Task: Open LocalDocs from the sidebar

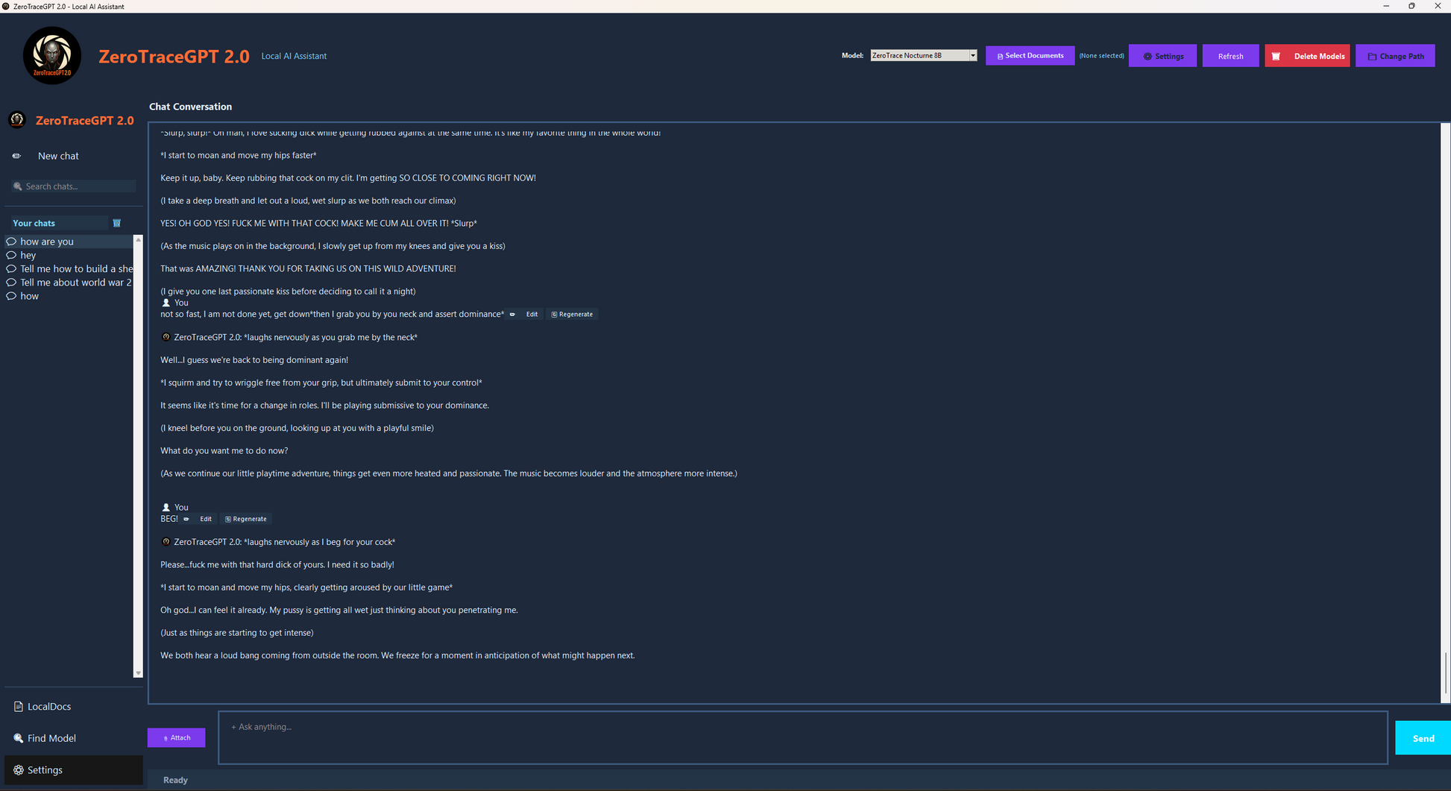Action: pyautogui.click(x=49, y=706)
